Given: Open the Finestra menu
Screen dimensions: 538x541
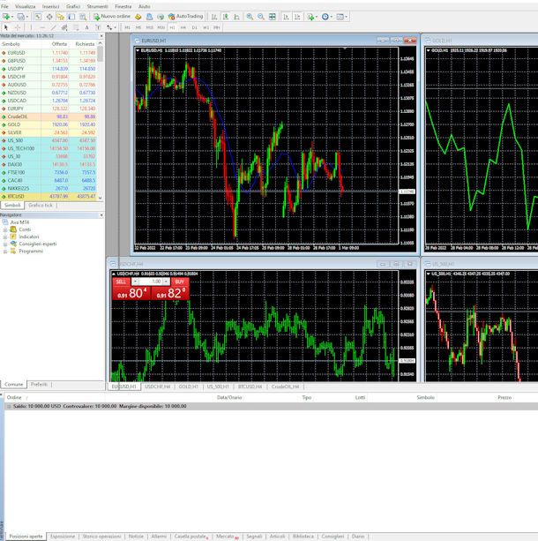Looking at the screenshot, I should click(123, 6).
